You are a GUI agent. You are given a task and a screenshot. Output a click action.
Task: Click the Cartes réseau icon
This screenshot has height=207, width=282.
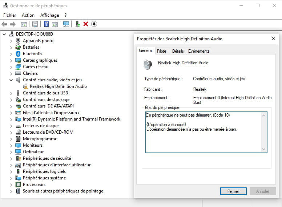[18, 67]
